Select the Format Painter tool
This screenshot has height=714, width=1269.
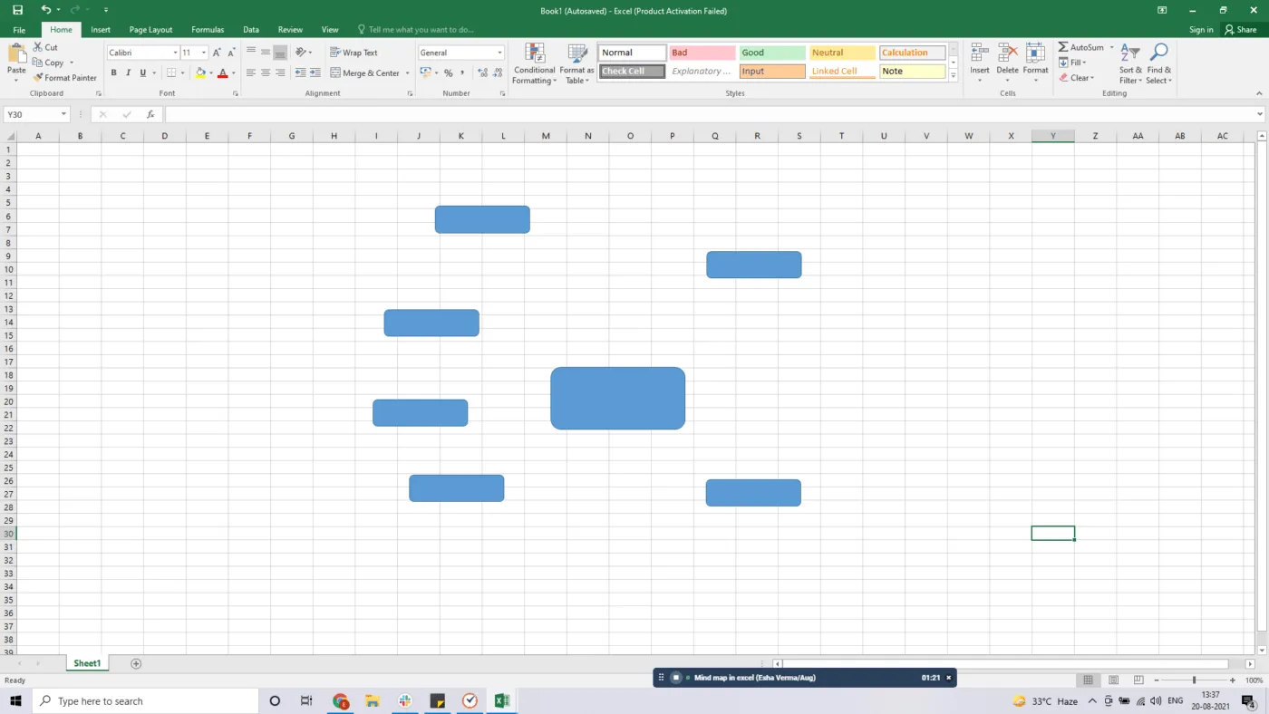tap(65, 77)
